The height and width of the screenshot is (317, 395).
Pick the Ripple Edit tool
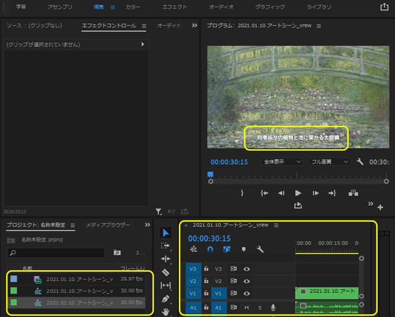(x=165, y=259)
